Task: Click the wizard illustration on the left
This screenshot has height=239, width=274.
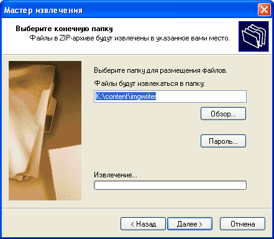Action: 45,131
